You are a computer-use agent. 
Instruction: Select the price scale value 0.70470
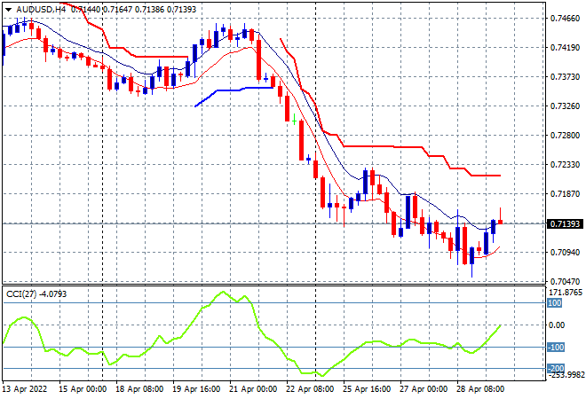click(x=565, y=281)
